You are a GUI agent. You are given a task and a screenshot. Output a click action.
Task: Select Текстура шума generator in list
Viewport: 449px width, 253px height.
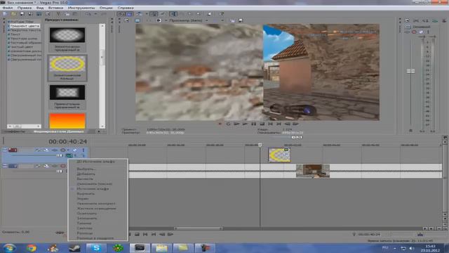(23, 39)
